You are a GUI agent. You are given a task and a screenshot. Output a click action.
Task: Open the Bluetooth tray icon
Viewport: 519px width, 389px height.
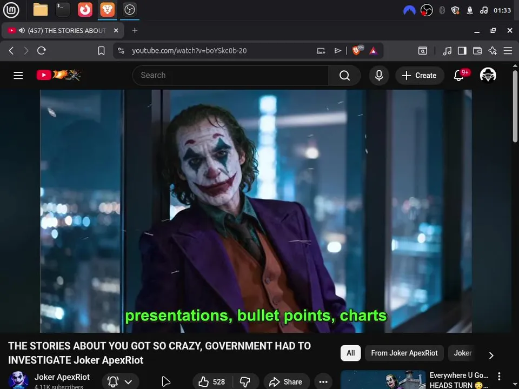coord(442,11)
